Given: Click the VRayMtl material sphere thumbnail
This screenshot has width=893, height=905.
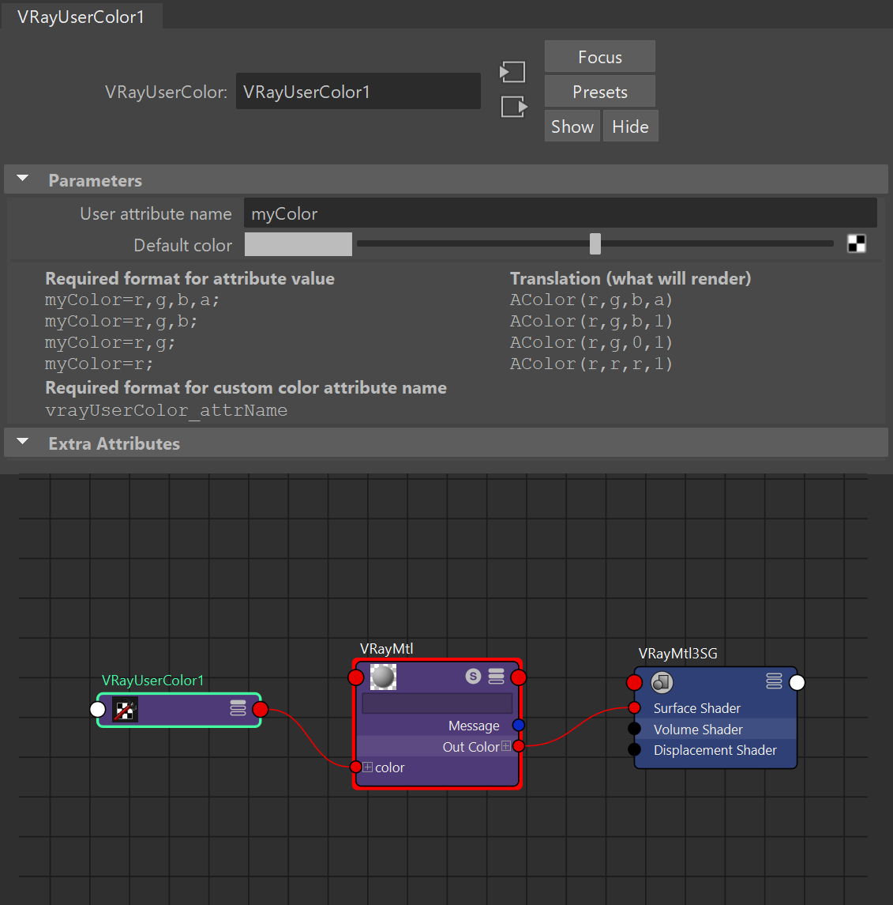Looking at the screenshot, I should pyautogui.click(x=383, y=677).
